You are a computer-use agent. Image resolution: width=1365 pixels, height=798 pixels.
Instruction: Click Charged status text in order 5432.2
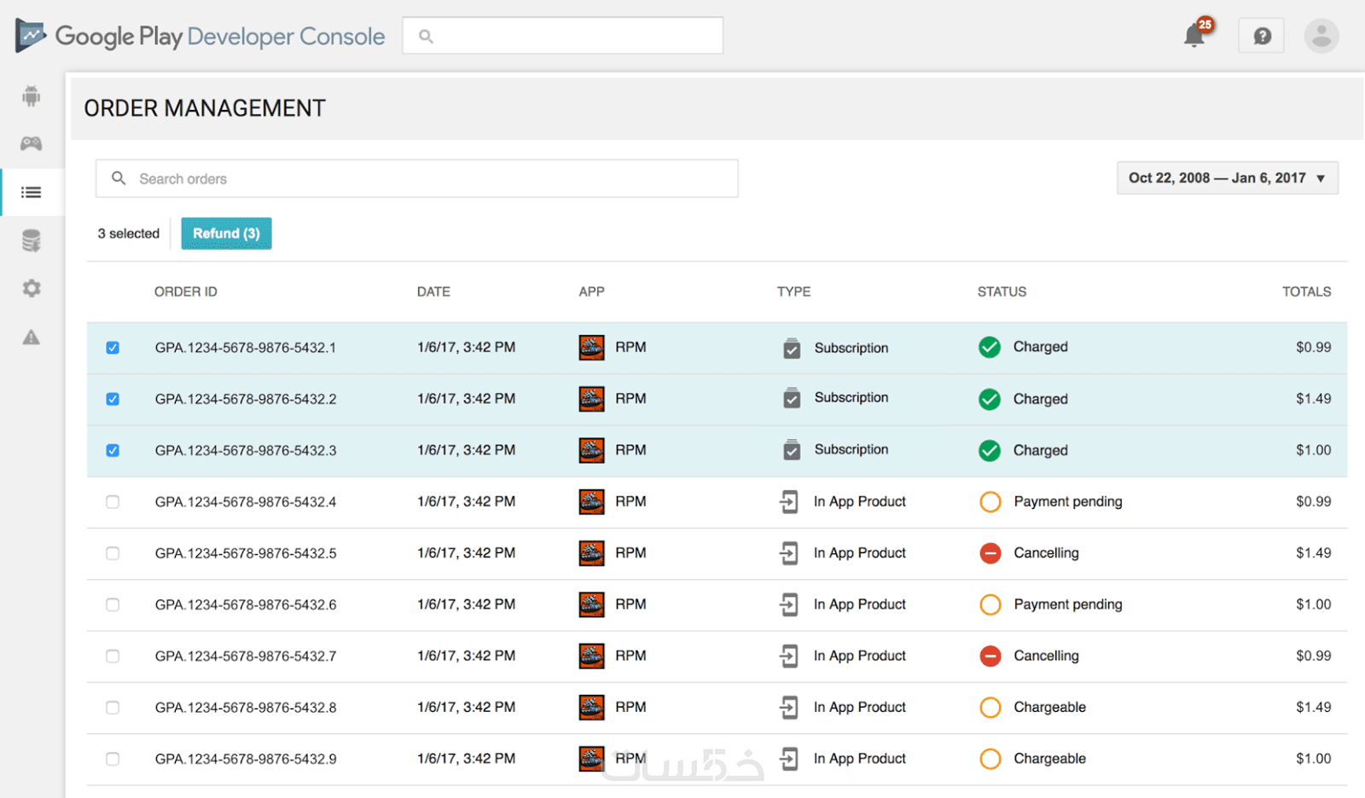tap(1040, 399)
